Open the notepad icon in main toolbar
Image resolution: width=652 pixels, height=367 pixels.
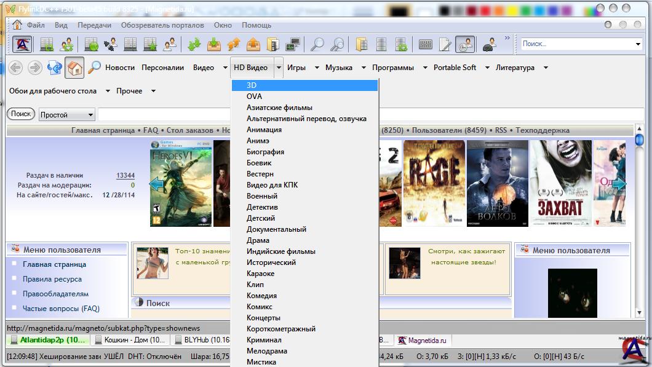click(x=445, y=44)
